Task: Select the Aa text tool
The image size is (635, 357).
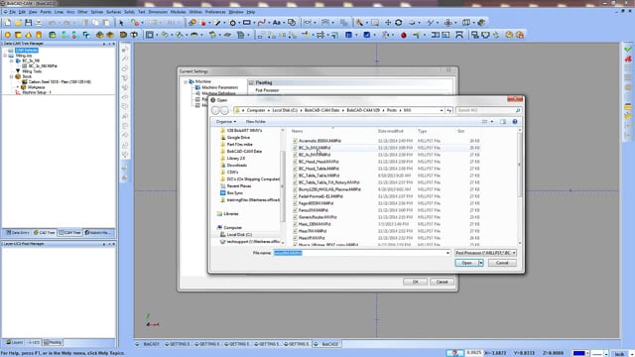Action: 277,23
